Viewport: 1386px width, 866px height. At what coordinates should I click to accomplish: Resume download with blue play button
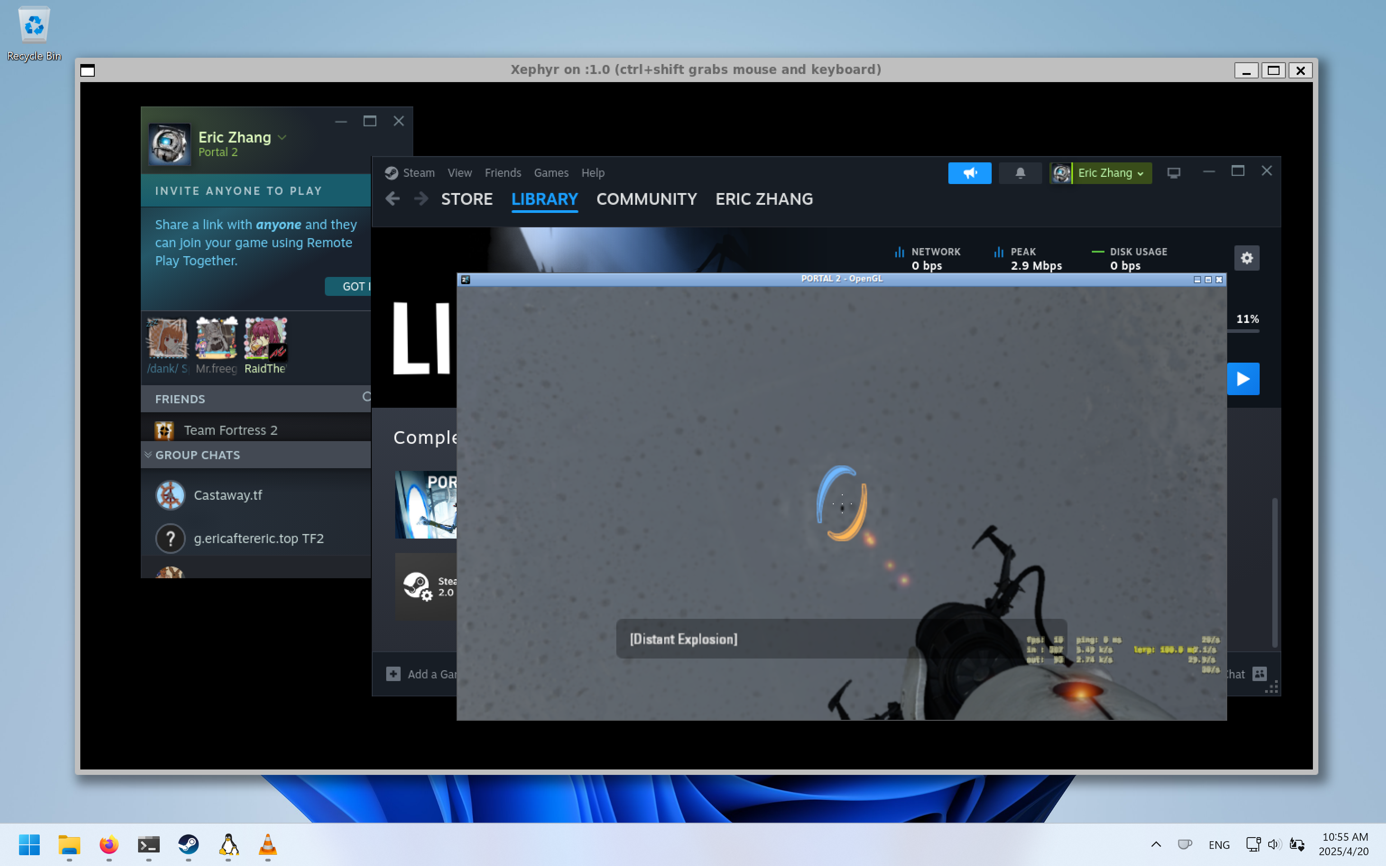pyautogui.click(x=1243, y=378)
